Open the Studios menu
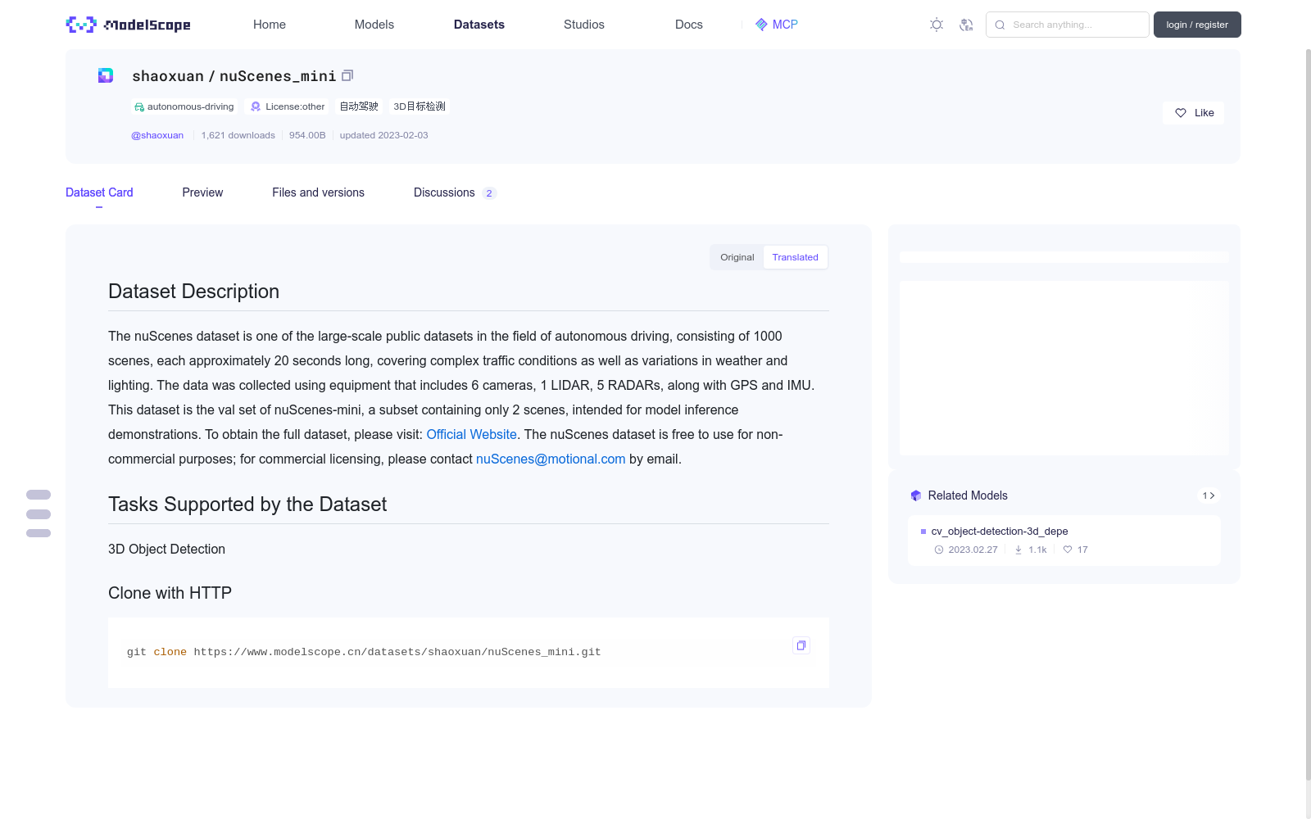The width and height of the screenshot is (1311, 819). point(584,25)
